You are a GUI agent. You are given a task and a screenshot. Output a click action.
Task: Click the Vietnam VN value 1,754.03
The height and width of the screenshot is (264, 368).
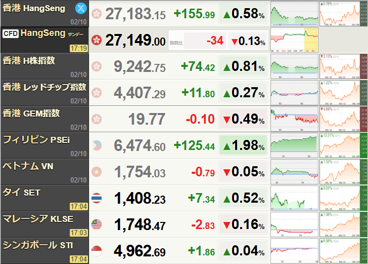pos(140,172)
